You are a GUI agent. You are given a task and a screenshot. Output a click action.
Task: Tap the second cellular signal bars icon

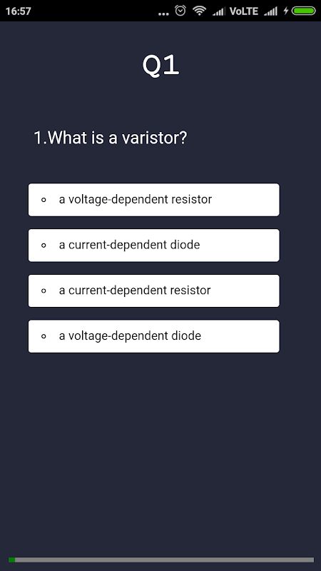coord(271,11)
